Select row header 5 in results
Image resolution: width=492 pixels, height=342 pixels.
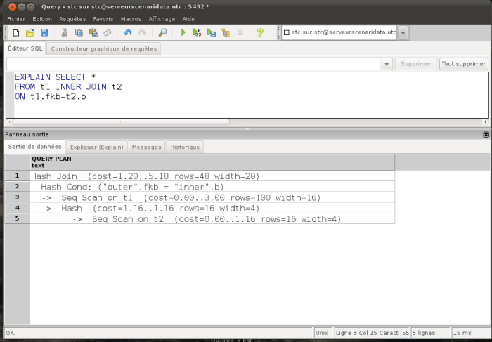tap(18, 218)
